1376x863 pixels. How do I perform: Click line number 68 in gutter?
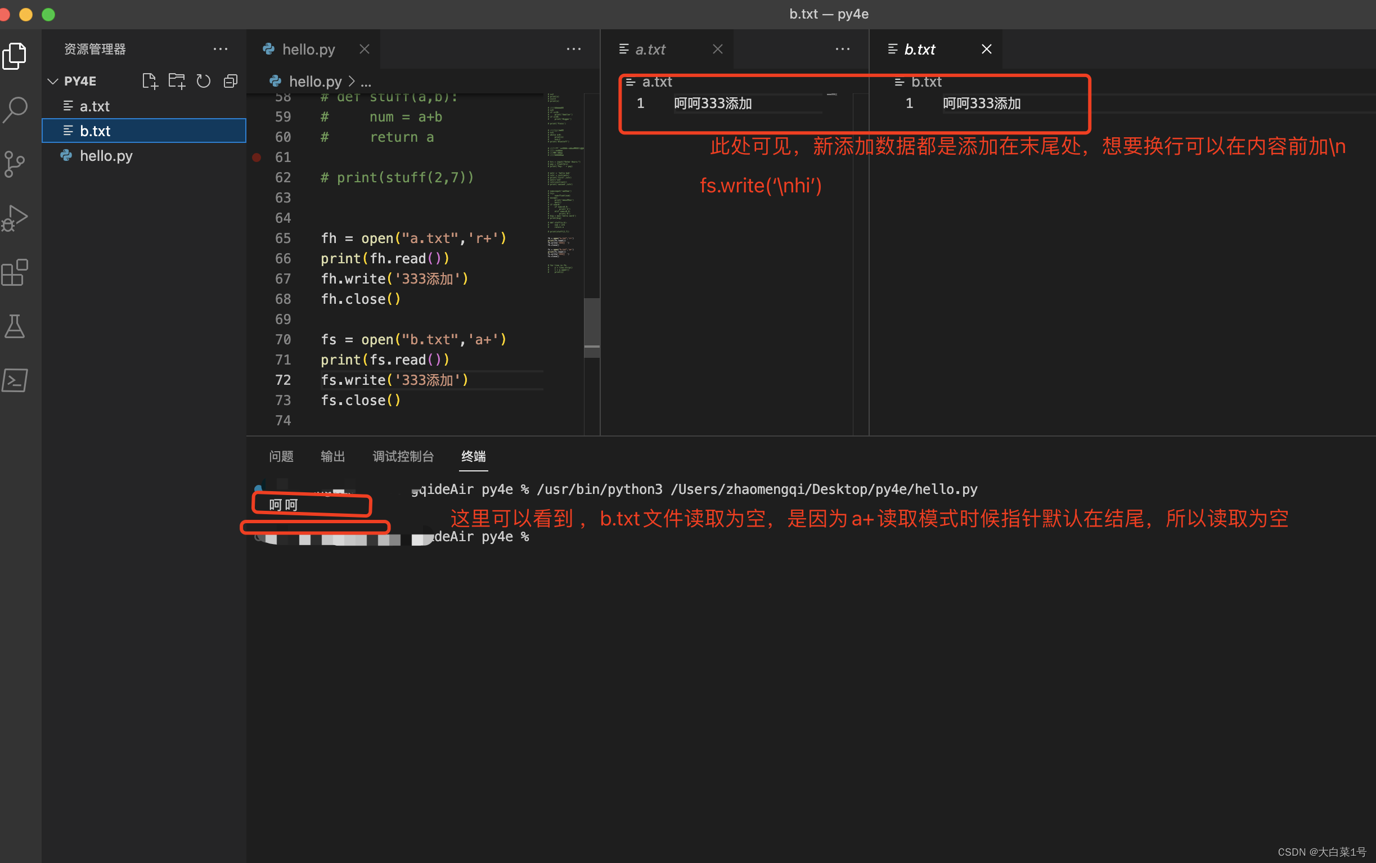point(283,299)
